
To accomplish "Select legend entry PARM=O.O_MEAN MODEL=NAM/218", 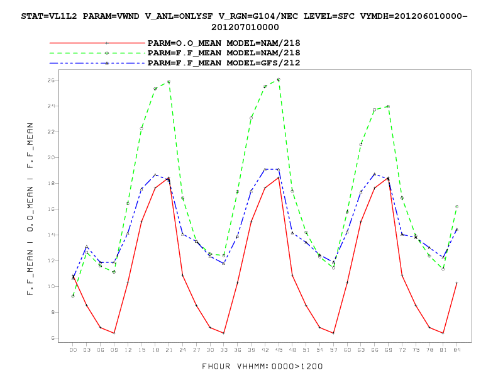I will pyautogui.click(x=224, y=43).
